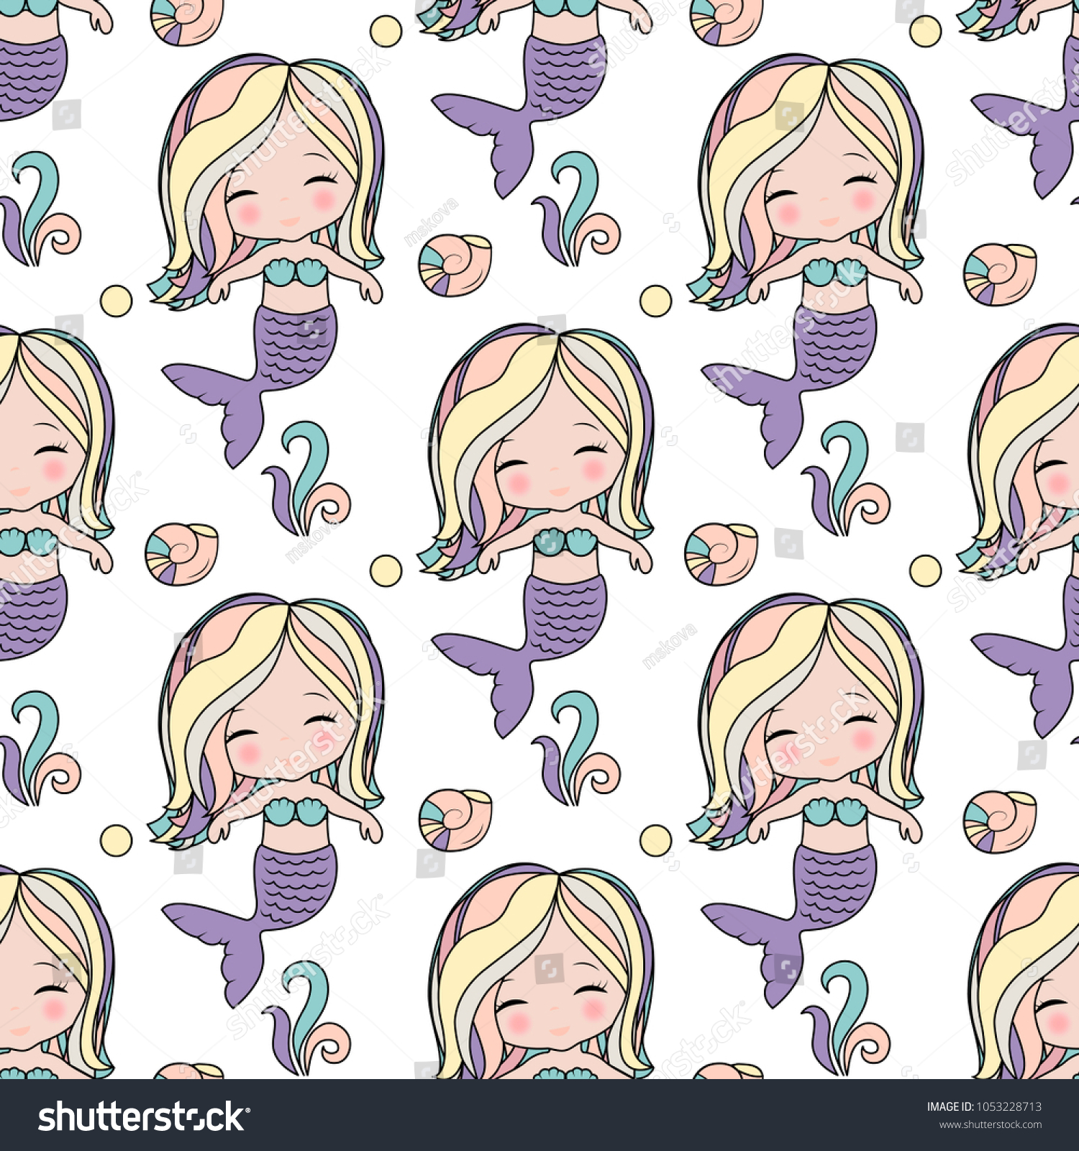Click the shutterstock logo in footer
The image size is (1079, 1151).
(x=144, y=1117)
